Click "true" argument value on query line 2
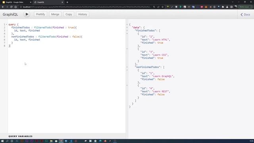254x143 pixels. (x=71, y=27)
